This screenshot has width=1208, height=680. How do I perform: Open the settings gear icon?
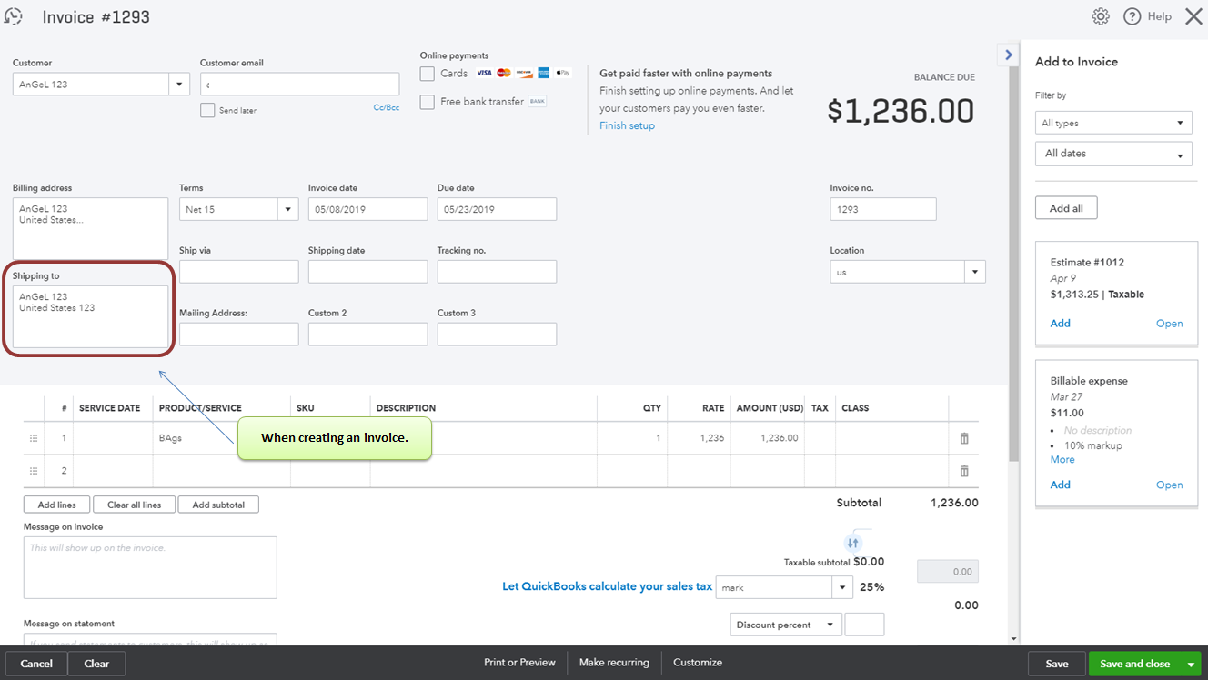pyautogui.click(x=1101, y=16)
